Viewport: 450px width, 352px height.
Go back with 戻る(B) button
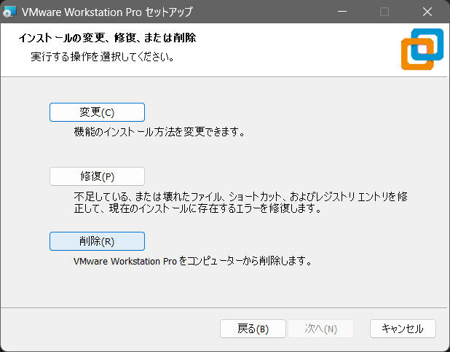tap(253, 329)
